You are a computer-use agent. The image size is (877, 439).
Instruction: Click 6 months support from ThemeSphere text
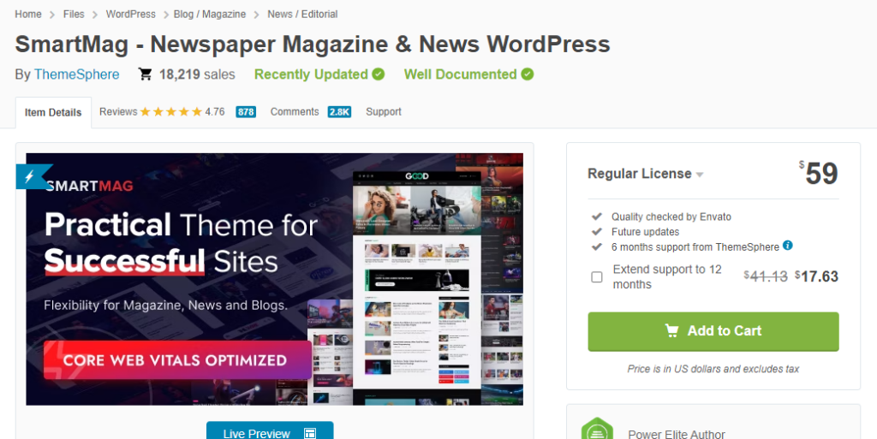[695, 246]
